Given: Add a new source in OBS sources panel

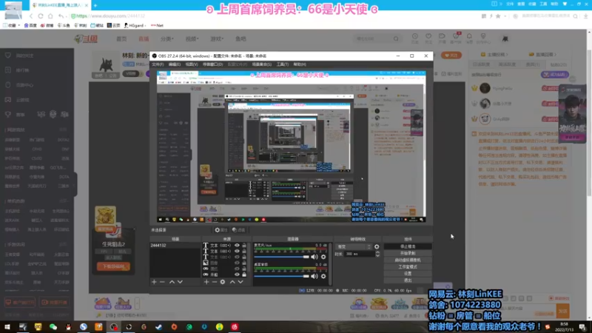Looking at the screenshot, I should pyautogui.click(x=206, y=282).
